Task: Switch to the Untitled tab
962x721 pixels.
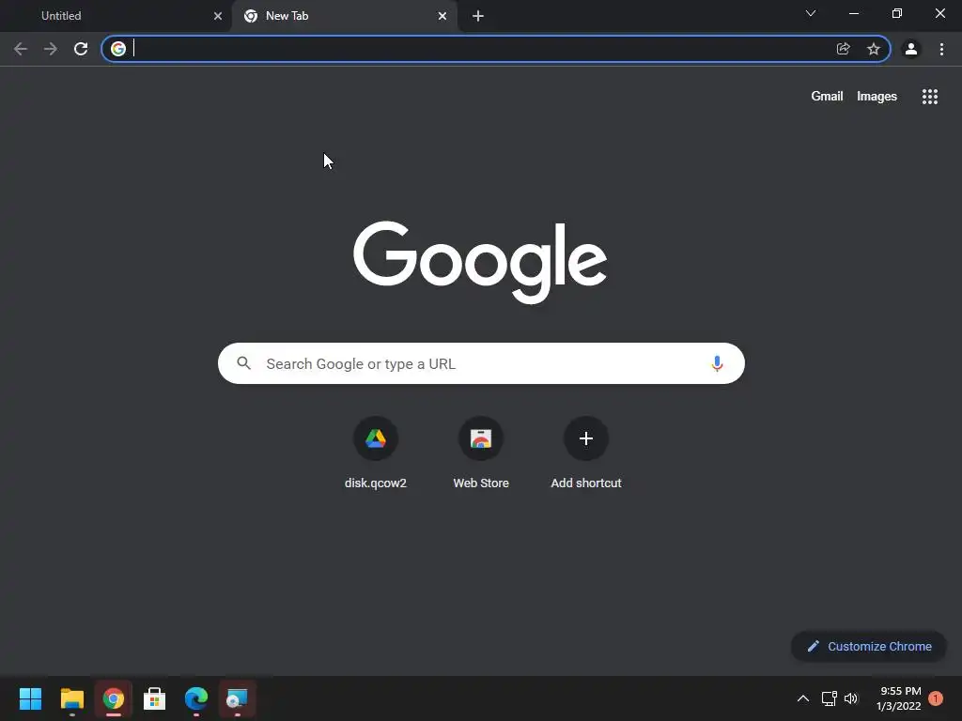Action: click(x=116, y=16)
